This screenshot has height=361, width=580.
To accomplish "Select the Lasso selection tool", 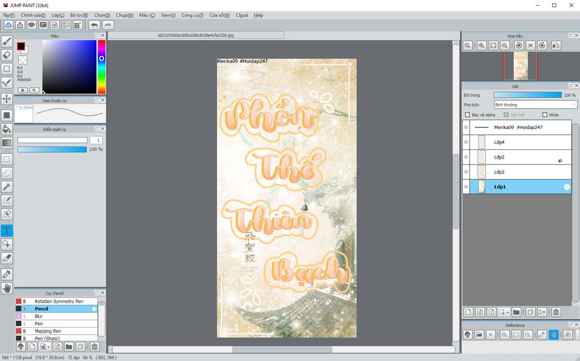I will point(7,173).
